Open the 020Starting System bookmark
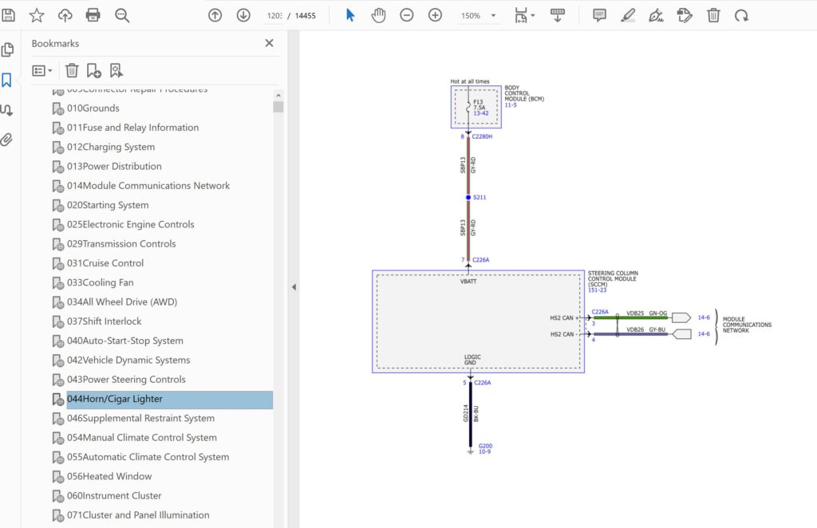This screenshot has height=528, width=817. click(x=107, y=205)
